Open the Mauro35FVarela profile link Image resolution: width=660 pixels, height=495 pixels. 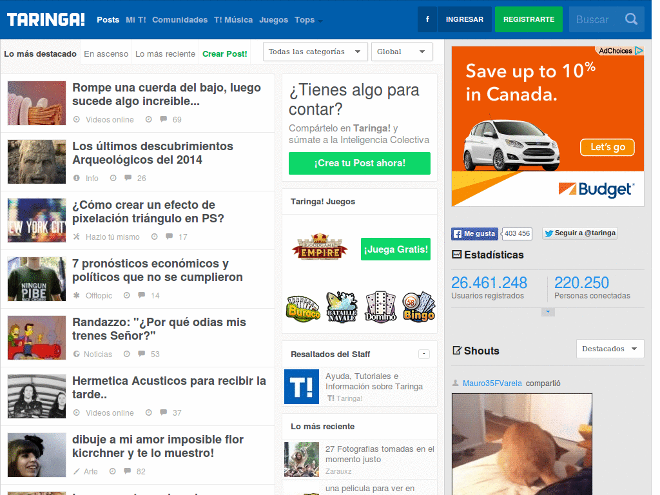[492, 383]
